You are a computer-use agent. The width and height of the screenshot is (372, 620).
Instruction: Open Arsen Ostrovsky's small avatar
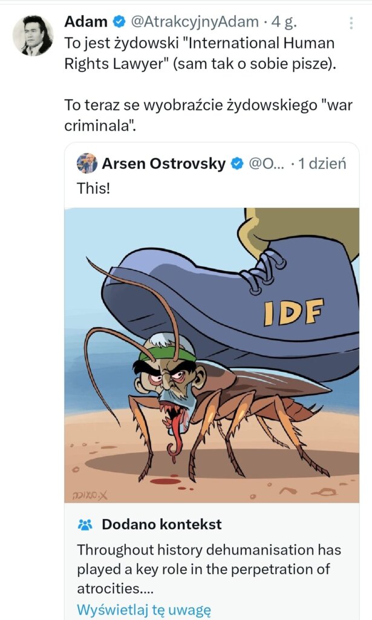coord(87,163)
